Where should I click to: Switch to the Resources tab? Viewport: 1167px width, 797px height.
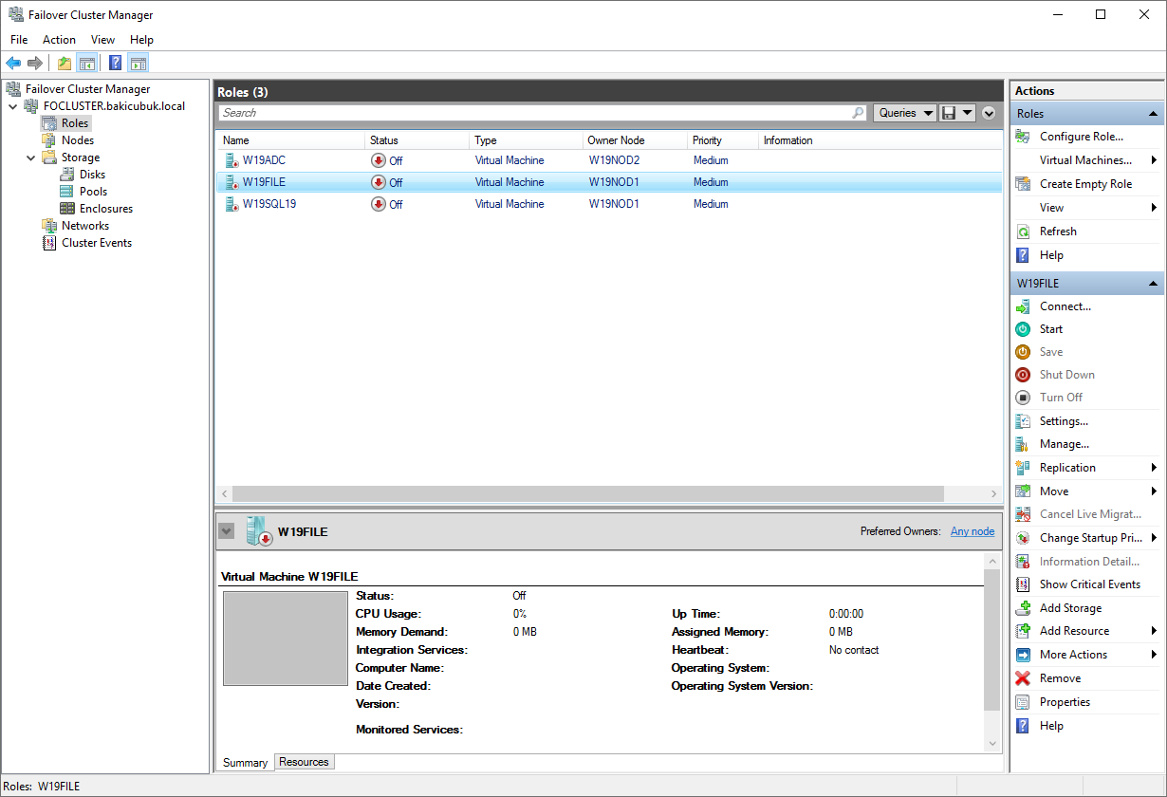305,762
